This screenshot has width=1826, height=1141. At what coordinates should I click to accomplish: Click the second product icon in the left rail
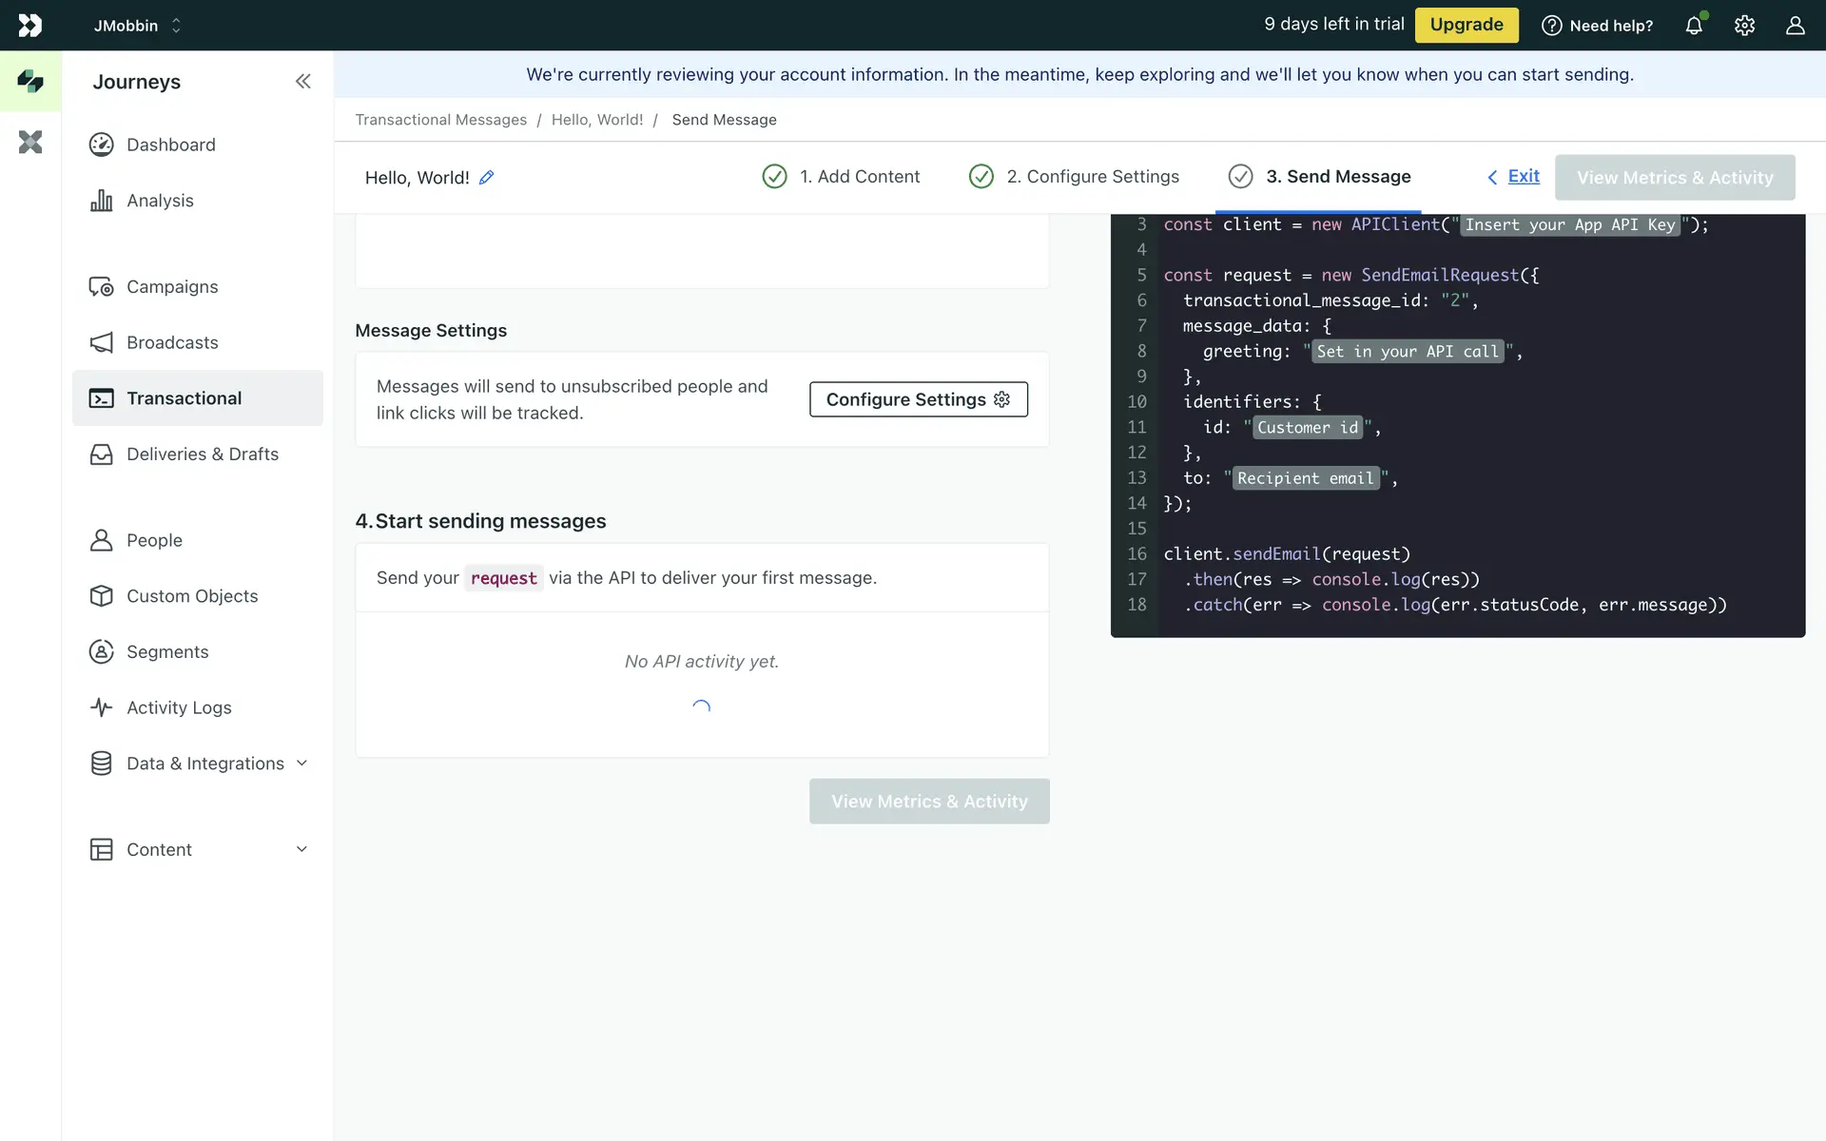[30, 143]
